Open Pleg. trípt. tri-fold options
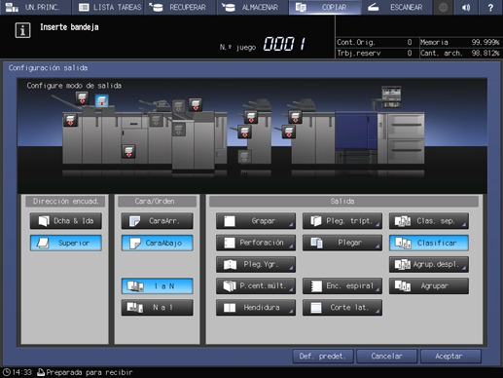Viewport: 503px width, 378px height. tap(342, 221)
